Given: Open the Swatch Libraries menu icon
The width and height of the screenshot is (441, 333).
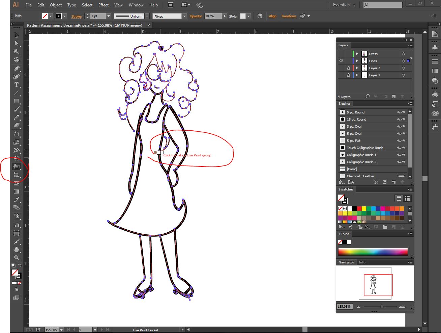Looking at the screenshot, I should (x=342, y=227).
